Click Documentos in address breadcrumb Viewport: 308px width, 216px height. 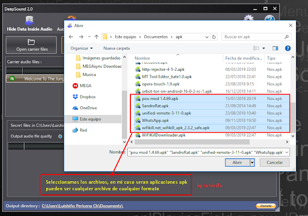pos(156,37)
